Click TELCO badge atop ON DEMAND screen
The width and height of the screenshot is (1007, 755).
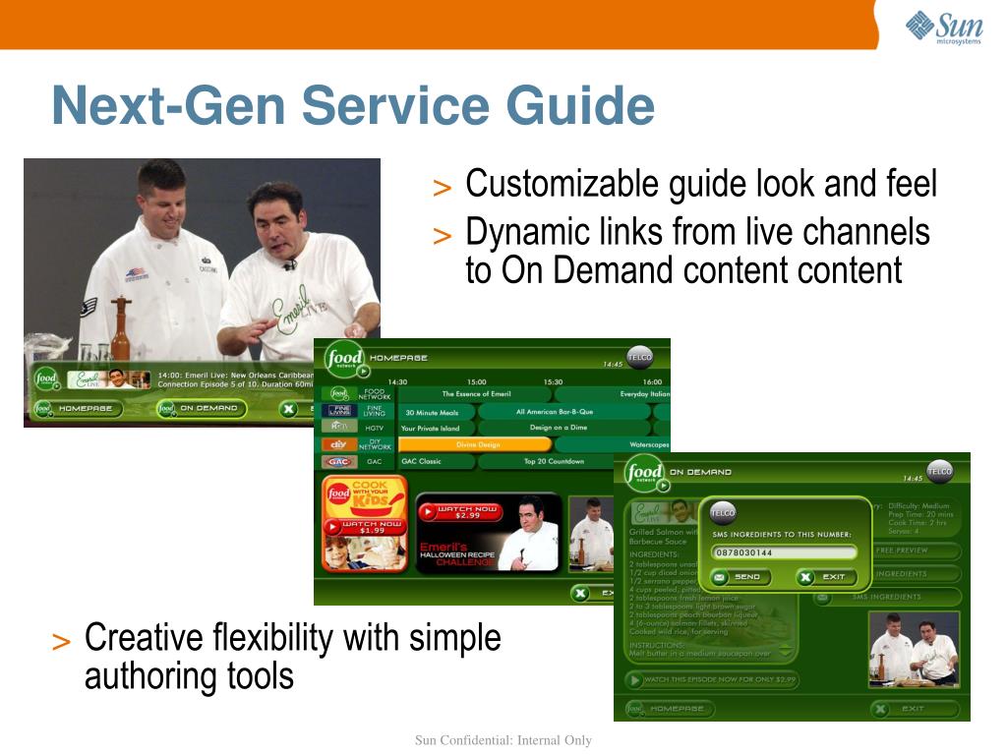click(x=939, y=471)
